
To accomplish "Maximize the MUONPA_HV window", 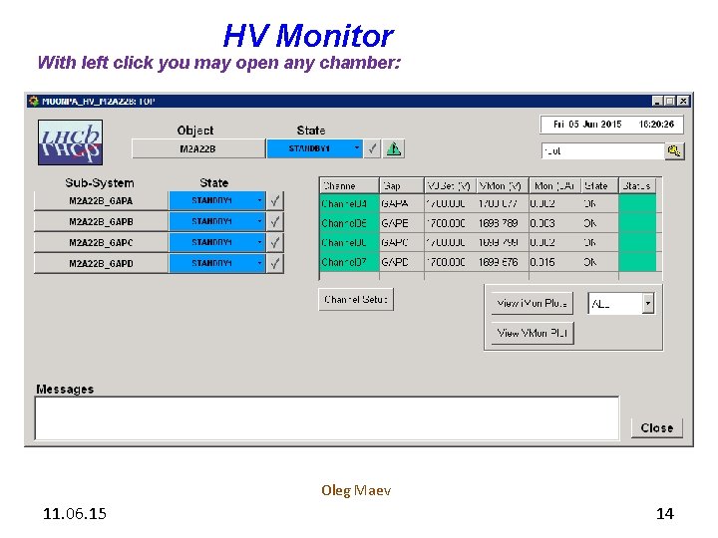I will (670, 101).
